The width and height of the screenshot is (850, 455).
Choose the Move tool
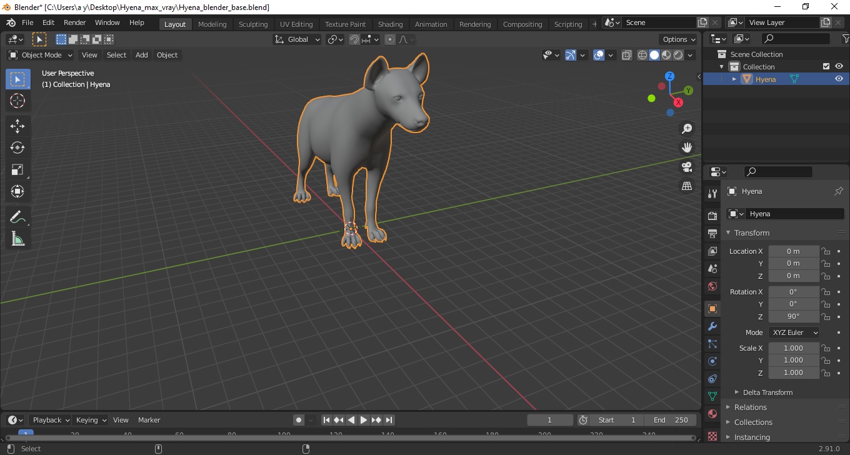[x=17, y=126]
